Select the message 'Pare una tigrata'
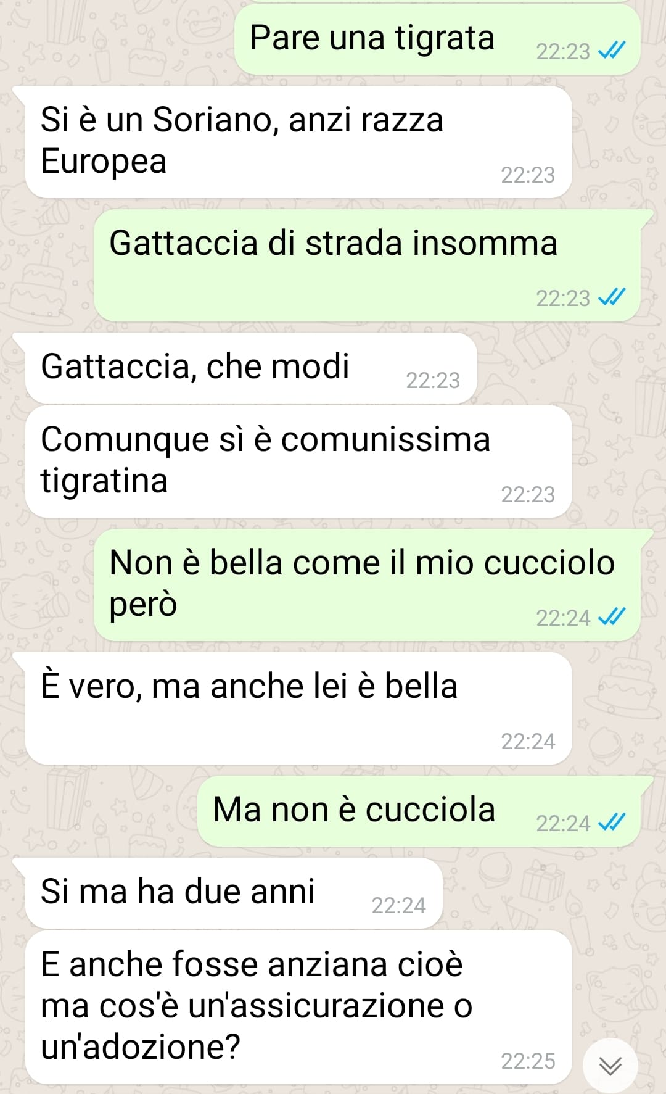Viewport: 666px width, 1094px height. [x=437, y=39]
